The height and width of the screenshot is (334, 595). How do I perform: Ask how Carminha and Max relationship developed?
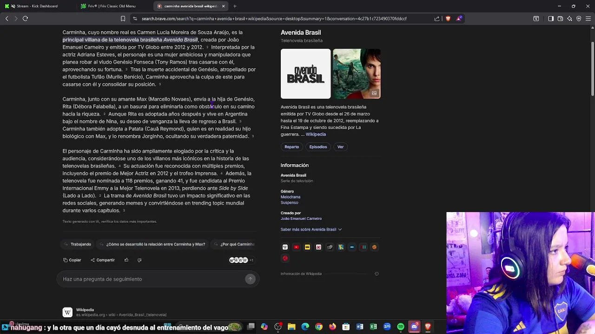point(152,244)
